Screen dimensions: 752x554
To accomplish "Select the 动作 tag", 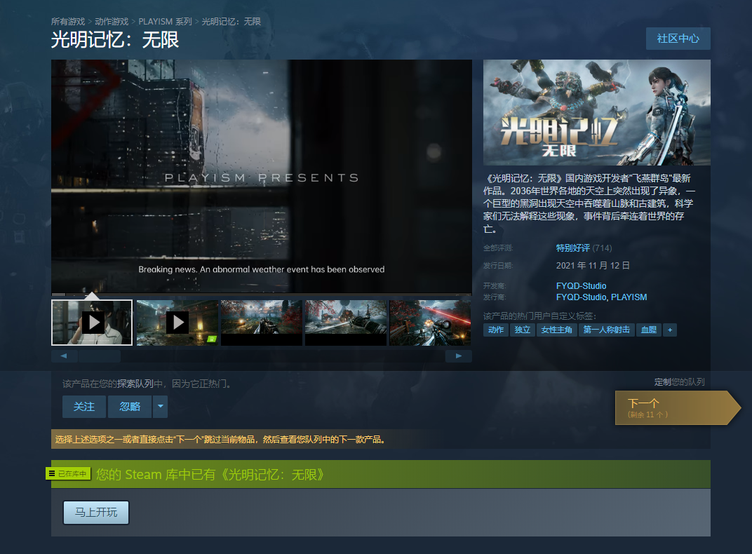I will pyautogui.click(x=496, y=330).
